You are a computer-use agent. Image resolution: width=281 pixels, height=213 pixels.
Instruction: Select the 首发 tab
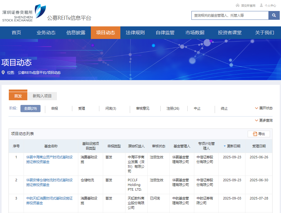(x=18, y=96)
